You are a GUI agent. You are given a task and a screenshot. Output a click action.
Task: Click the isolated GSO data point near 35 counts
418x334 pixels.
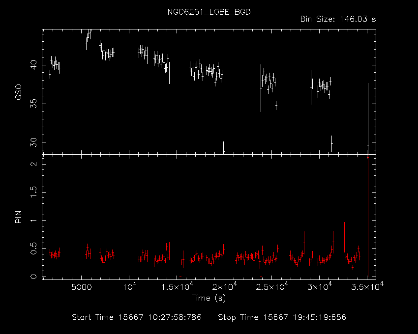coord(276,106)
